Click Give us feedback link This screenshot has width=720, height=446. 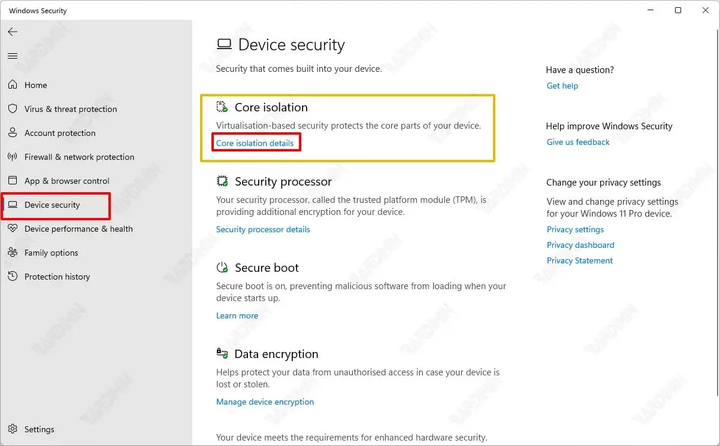(578, 142)
